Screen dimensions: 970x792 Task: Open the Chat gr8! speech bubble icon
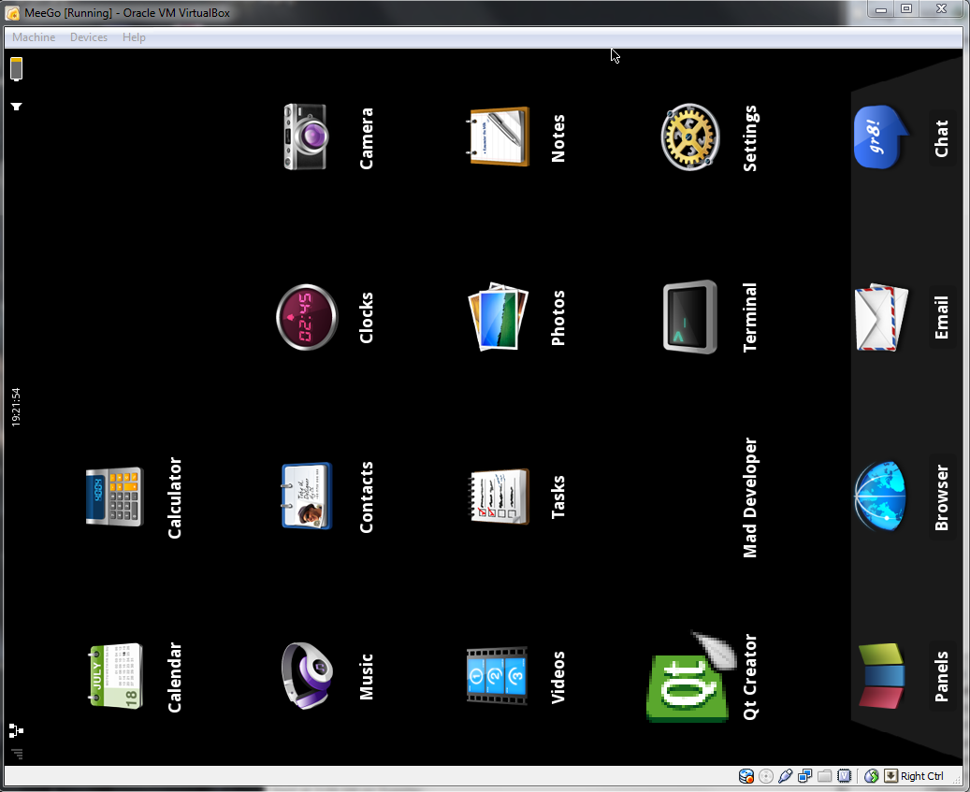point(881,137)
